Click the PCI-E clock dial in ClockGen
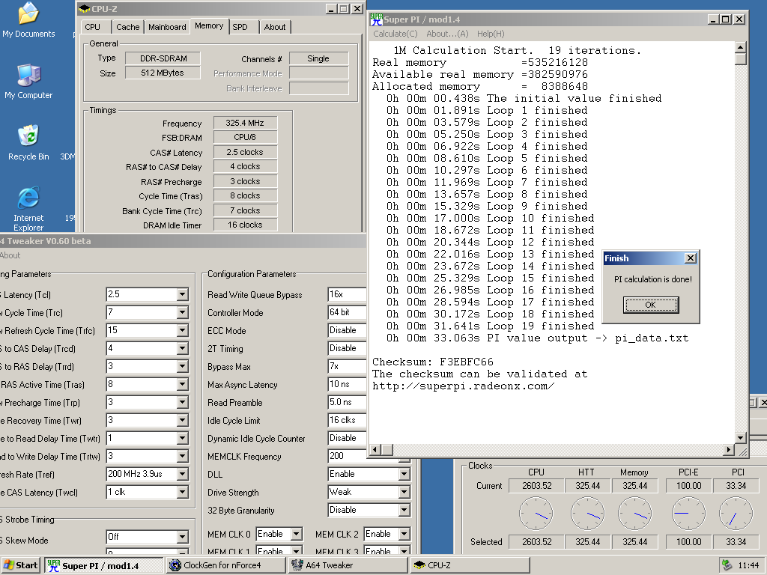767x575 pixels. coord(689,514)
